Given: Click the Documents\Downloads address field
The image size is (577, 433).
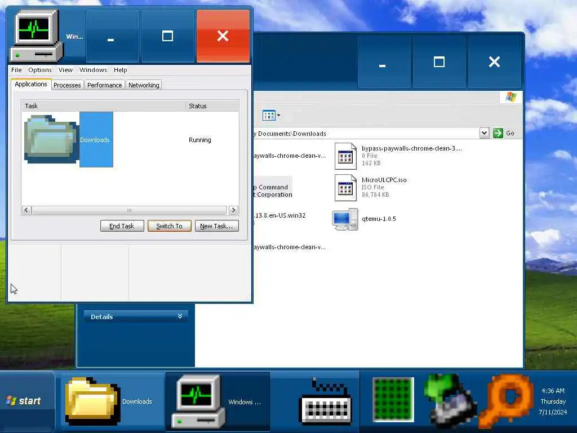Looking at the screenshot, I should click(x=366, y=133).
